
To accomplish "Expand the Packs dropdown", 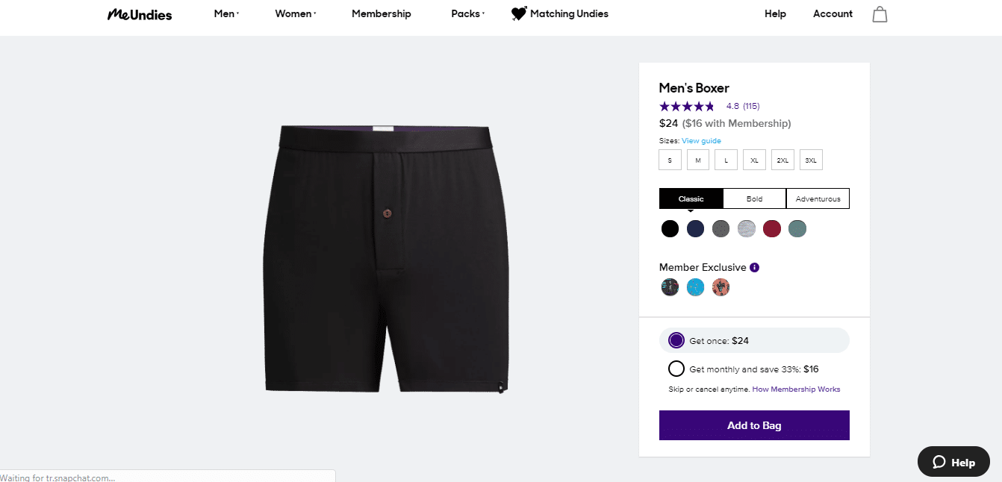I will [x=466, y=13].
